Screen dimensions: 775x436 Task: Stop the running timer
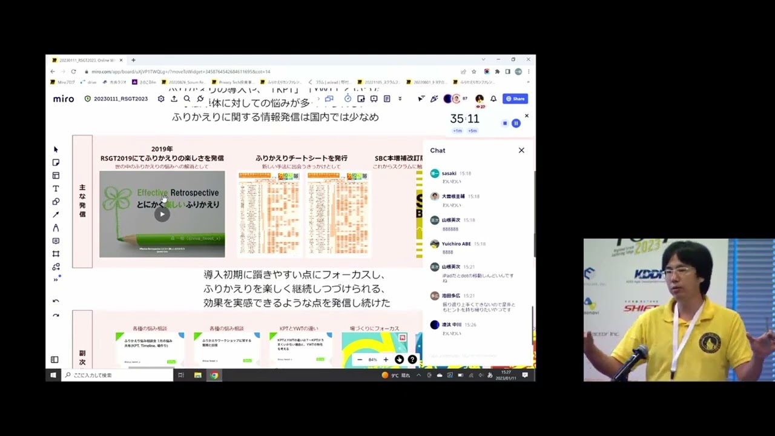click(505, 124)
